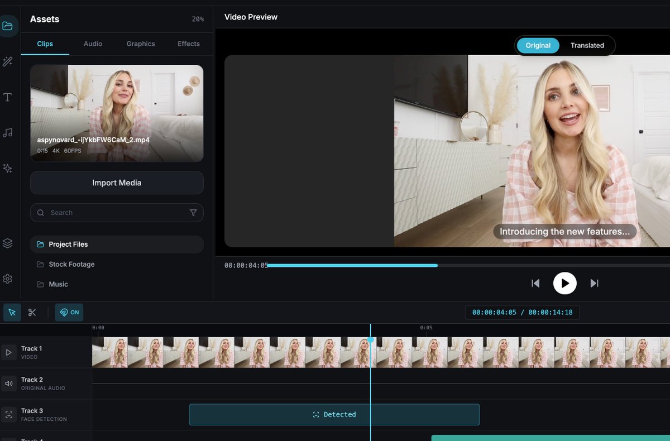Click the Track 2 speaker icon

click(x=8, y=384)
